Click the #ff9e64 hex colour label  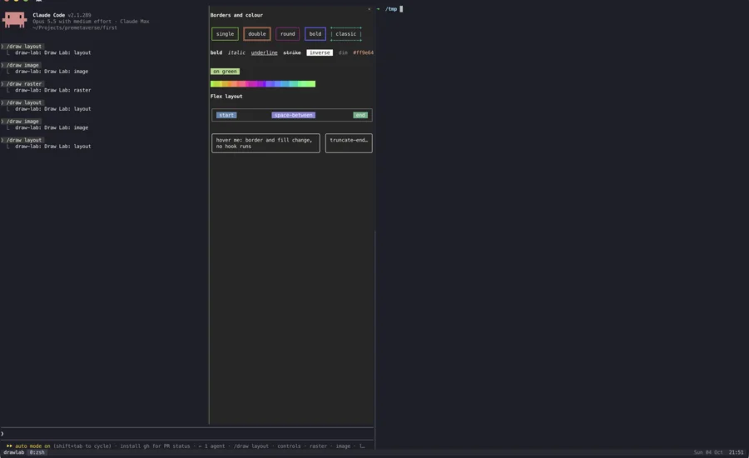tap(363, 52)
